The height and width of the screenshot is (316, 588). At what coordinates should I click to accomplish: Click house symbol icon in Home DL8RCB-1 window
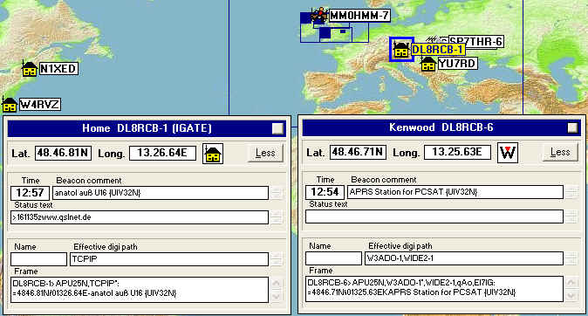coord(213,154)
